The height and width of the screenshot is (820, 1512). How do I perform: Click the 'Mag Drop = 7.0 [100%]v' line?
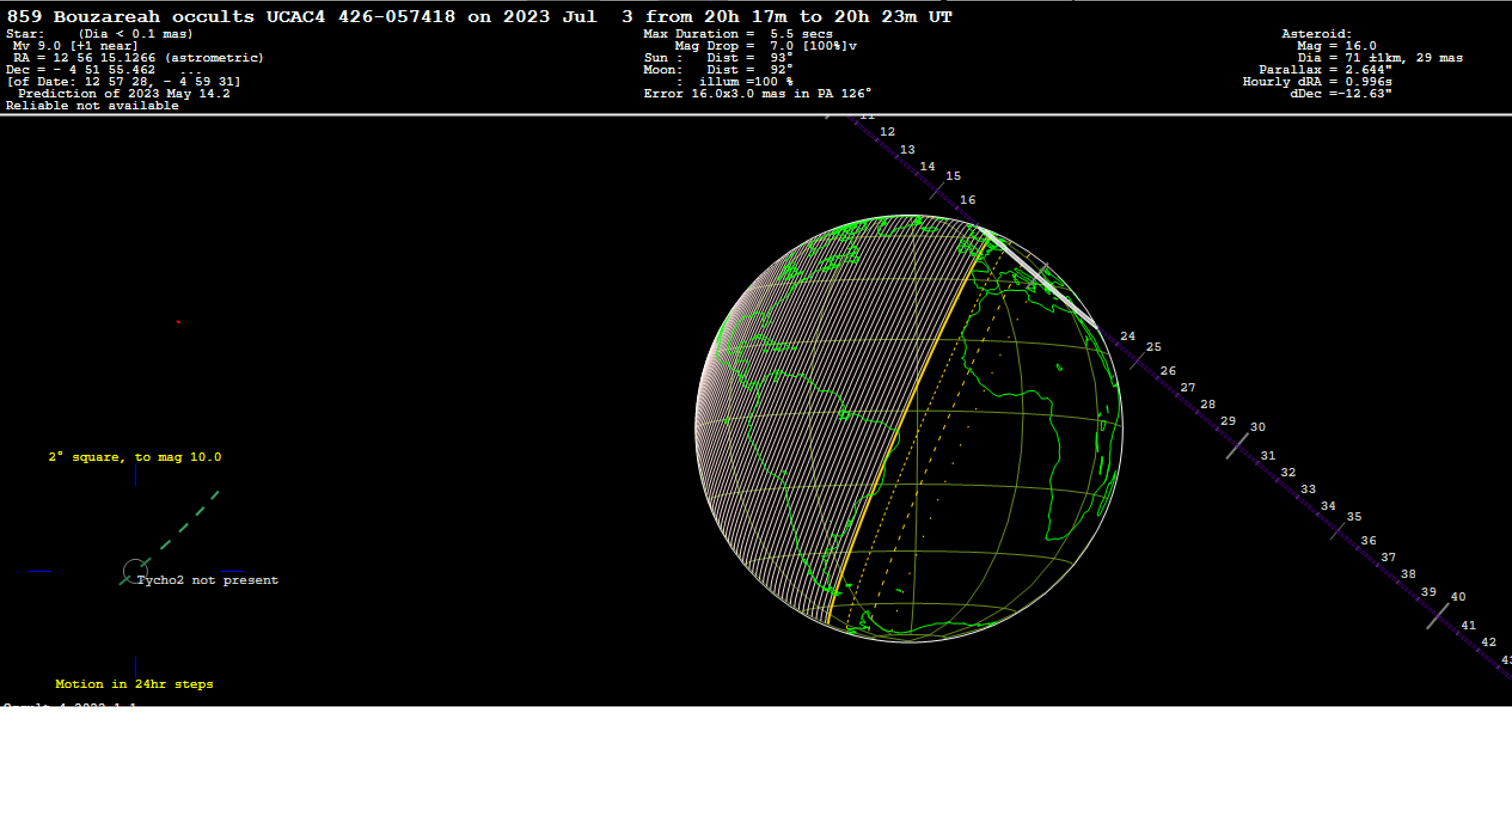coord(766,46)
